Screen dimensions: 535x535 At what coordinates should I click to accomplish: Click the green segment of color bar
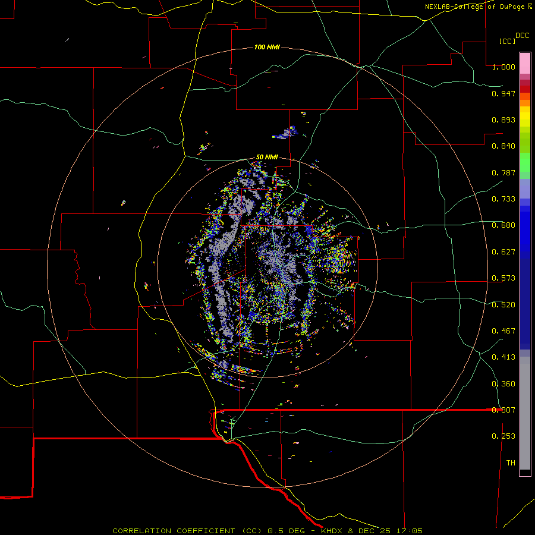pyautogui.click(x=525, y=162)
